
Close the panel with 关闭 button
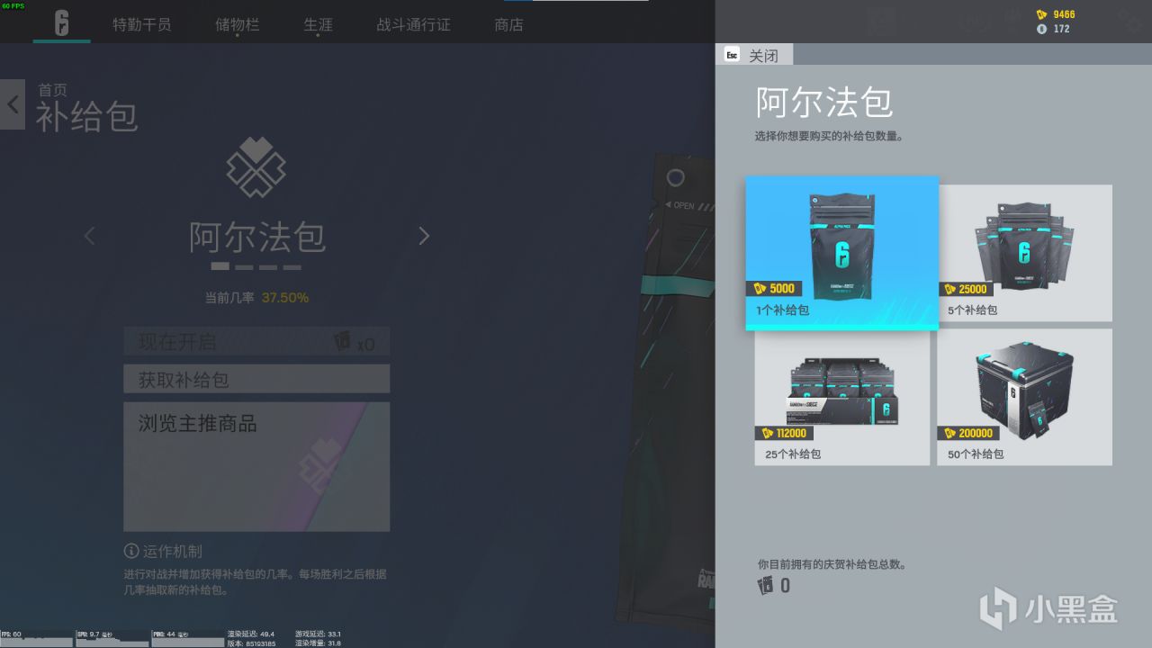(x=754, y=55)
